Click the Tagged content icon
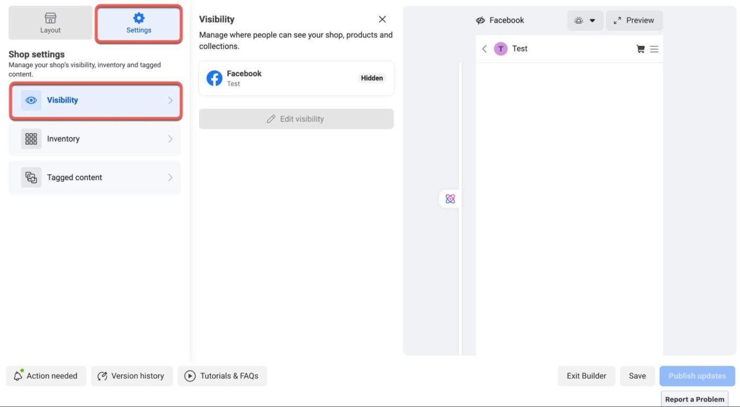 pyautogui.click(x=31, y=177)
